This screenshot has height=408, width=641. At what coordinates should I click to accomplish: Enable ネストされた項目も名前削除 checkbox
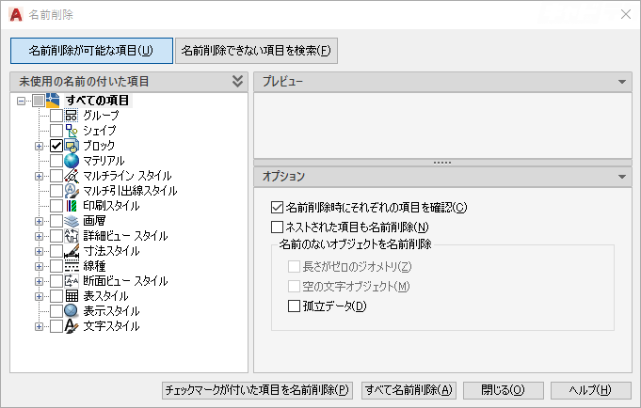pyautogui.click(x=277, y=227)
